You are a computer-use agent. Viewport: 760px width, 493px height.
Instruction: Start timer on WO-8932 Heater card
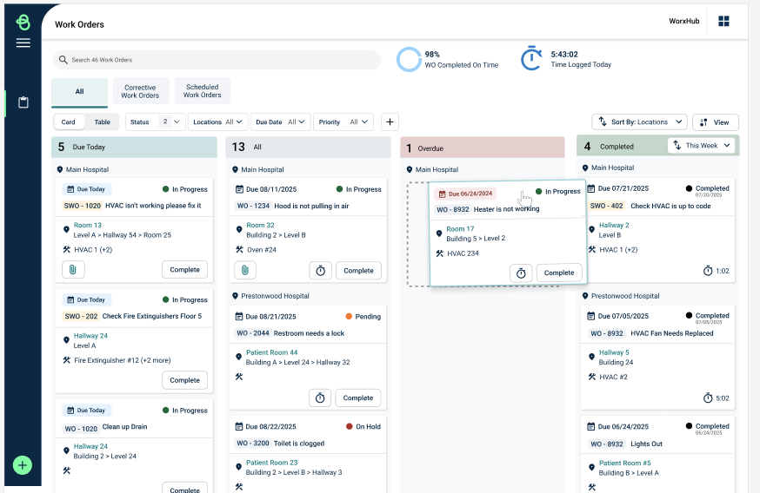pyautogui.click(x=521, y=273)
